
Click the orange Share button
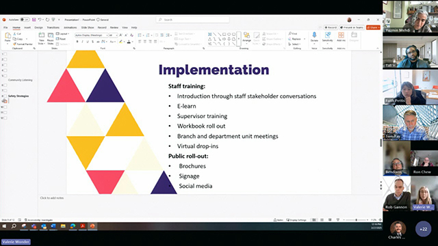coord(373,27)
